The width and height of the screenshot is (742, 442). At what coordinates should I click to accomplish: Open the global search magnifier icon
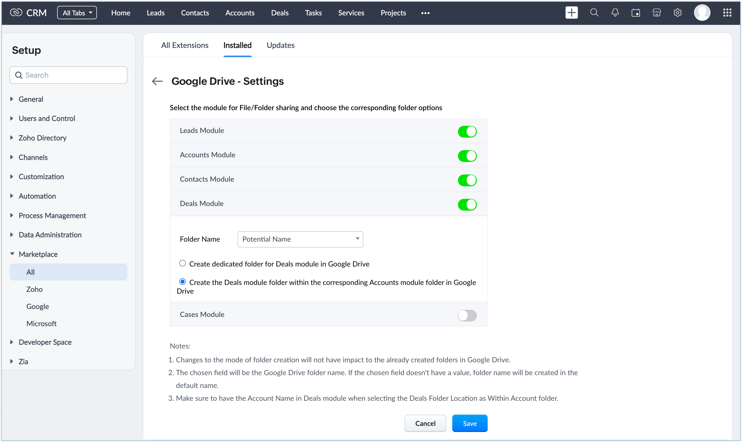pos(594,13)
